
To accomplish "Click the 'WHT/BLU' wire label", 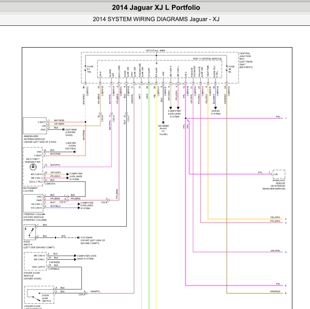I will tap(55, 206).
